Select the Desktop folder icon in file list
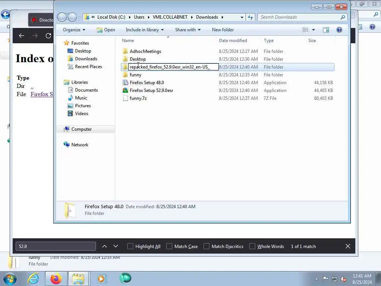The width and height of the screenshot is (381, 286). click(x=125, y=59)
